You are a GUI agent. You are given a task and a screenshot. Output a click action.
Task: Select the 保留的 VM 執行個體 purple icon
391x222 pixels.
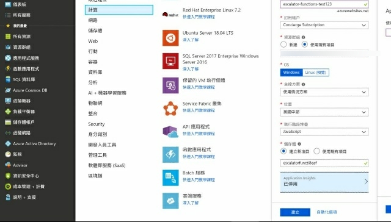pos(170,85)
